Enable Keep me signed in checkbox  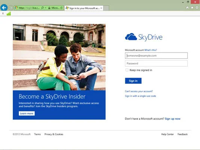click(127, 70)
